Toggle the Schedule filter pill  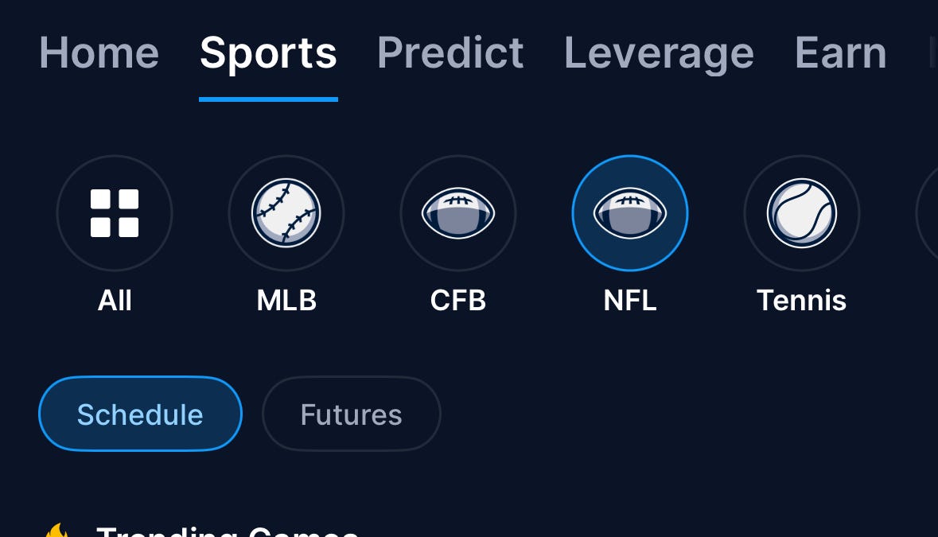140,414
